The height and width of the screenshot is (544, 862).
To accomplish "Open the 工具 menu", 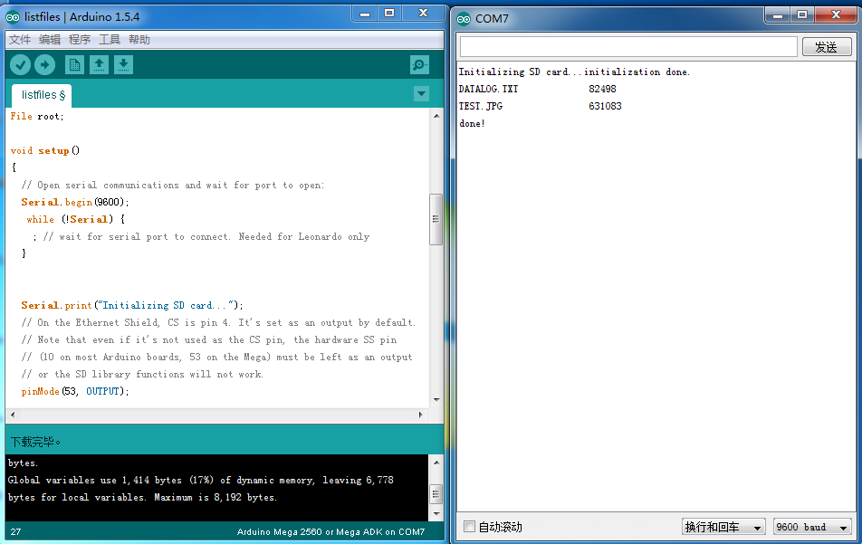I will 110,40.
